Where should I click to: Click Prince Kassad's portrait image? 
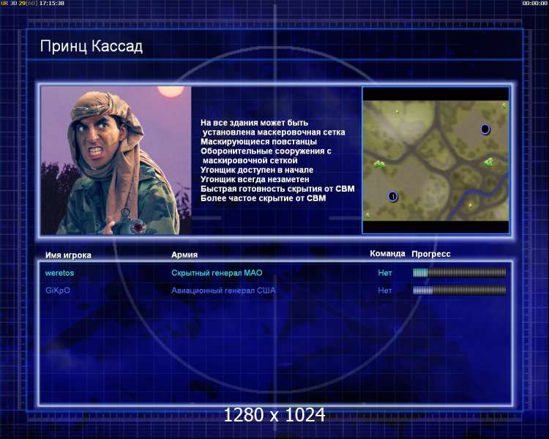pyautogui.click(x=116, y=160)
